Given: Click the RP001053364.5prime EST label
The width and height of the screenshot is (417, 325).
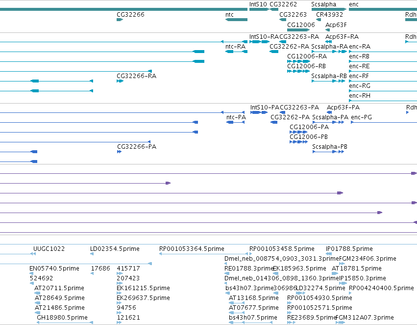Looking at the screenshot, I should (192, 249).
